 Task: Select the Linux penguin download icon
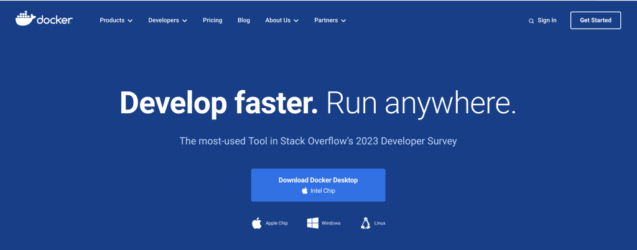pos(365,223)
